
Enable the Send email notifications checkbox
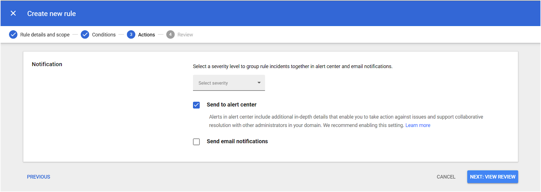tap(196, 142)
